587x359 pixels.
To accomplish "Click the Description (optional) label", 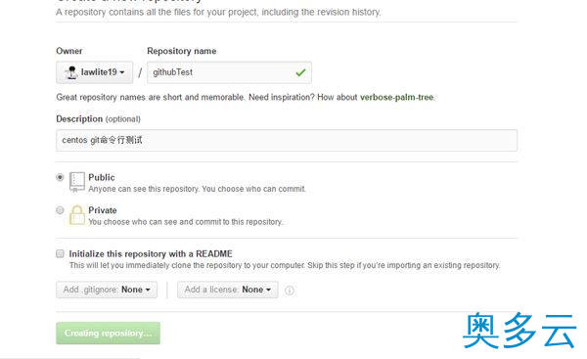I will [x=98, y=119].
